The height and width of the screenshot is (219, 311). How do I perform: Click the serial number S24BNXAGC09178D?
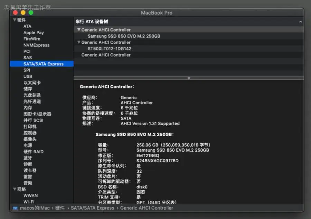[x=158, y=161]
